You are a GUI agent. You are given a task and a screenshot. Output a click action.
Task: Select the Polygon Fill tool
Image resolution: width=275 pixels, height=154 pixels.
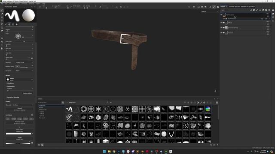pyautogui.click(x=2, y=21)
